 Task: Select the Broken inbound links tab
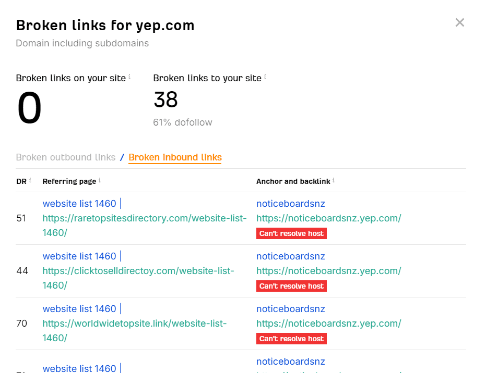175,157
